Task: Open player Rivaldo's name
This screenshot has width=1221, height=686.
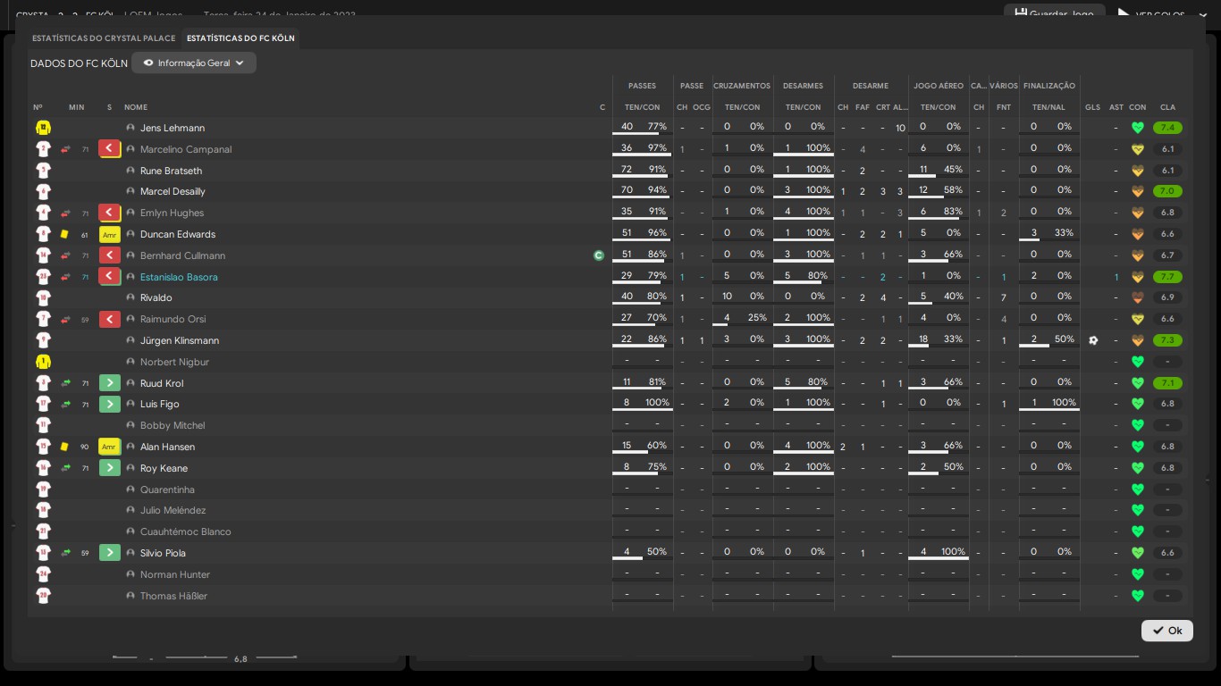Action: (x=156, y=297)
